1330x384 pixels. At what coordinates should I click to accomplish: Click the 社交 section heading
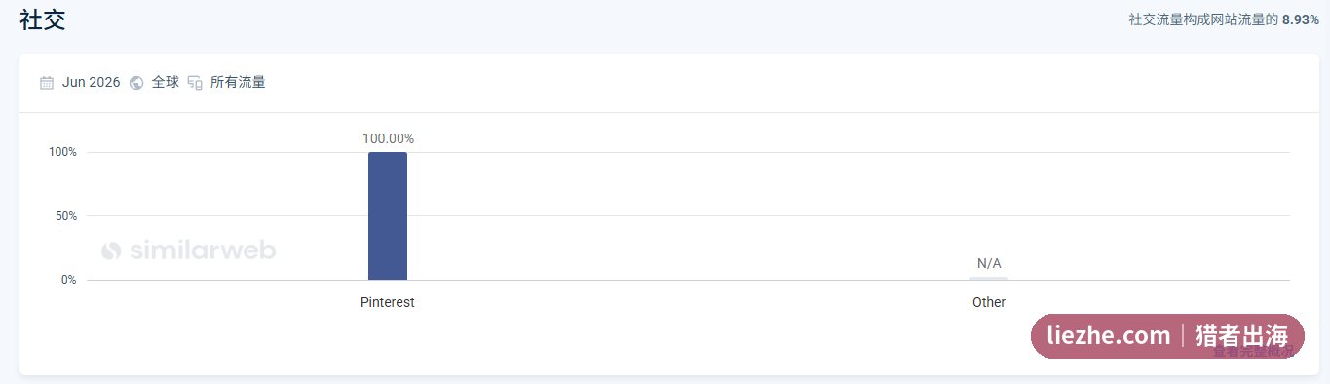coord(43,19)
